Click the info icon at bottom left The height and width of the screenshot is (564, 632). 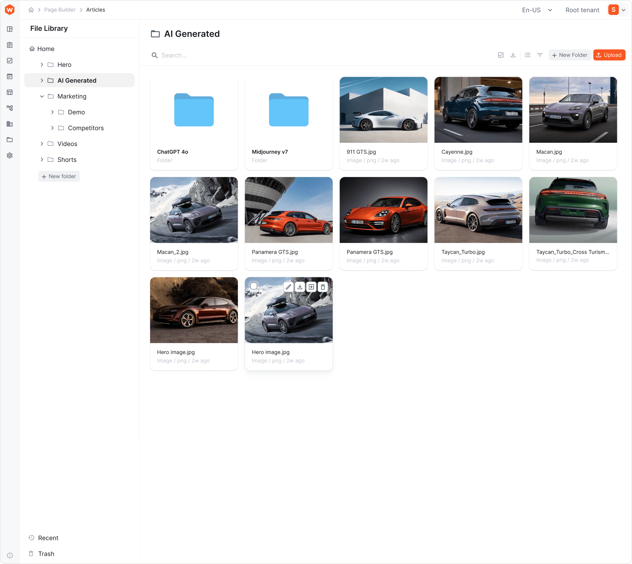point(10,555)
